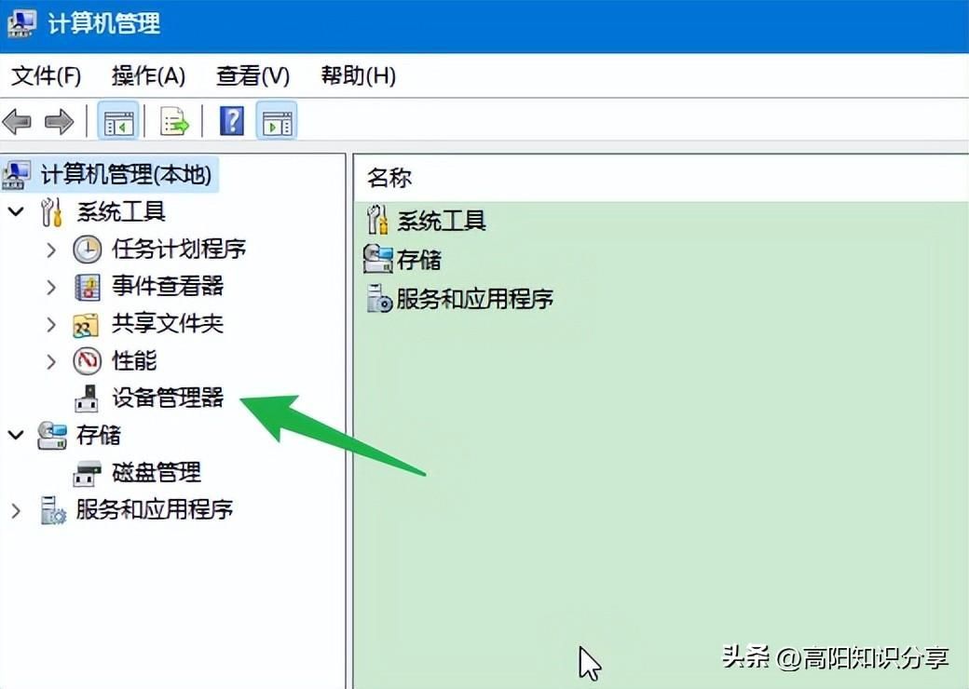Toggle the show/hide console tree button
This screenshot has width=969, height=689.
118,121
